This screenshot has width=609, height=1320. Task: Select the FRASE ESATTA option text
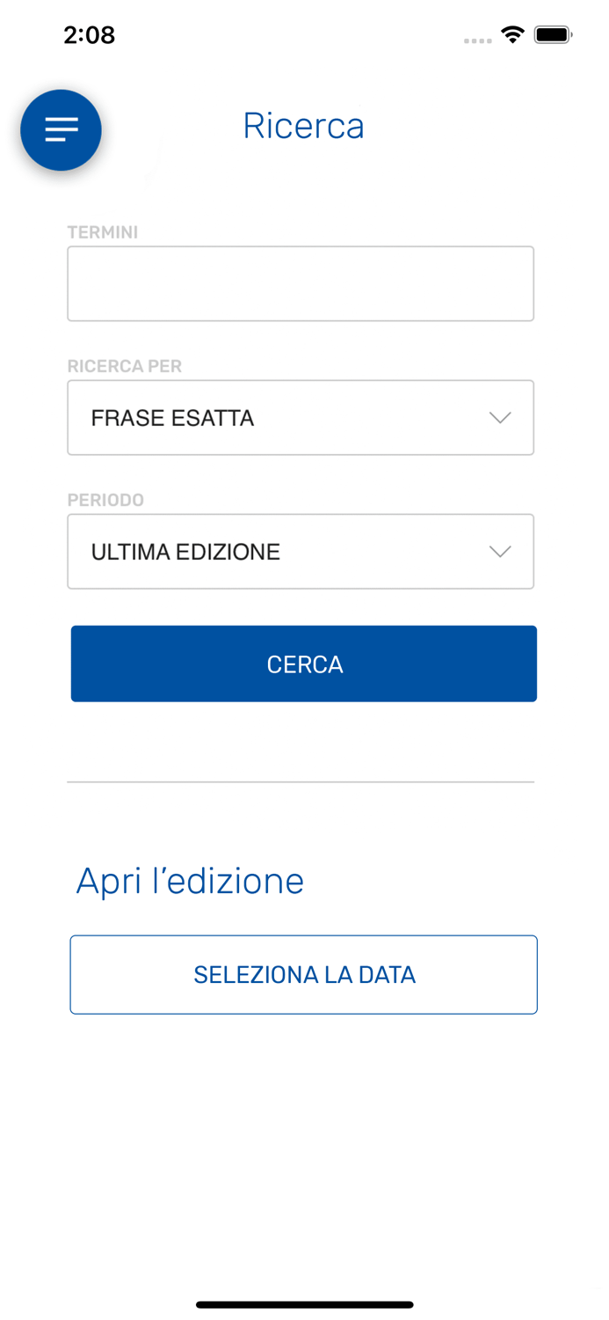170,417
